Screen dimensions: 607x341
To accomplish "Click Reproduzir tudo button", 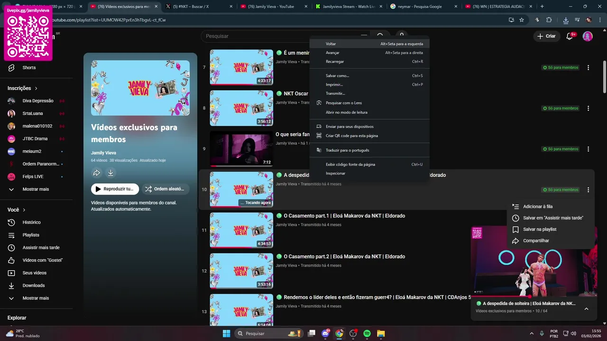I will click(115, 189).
